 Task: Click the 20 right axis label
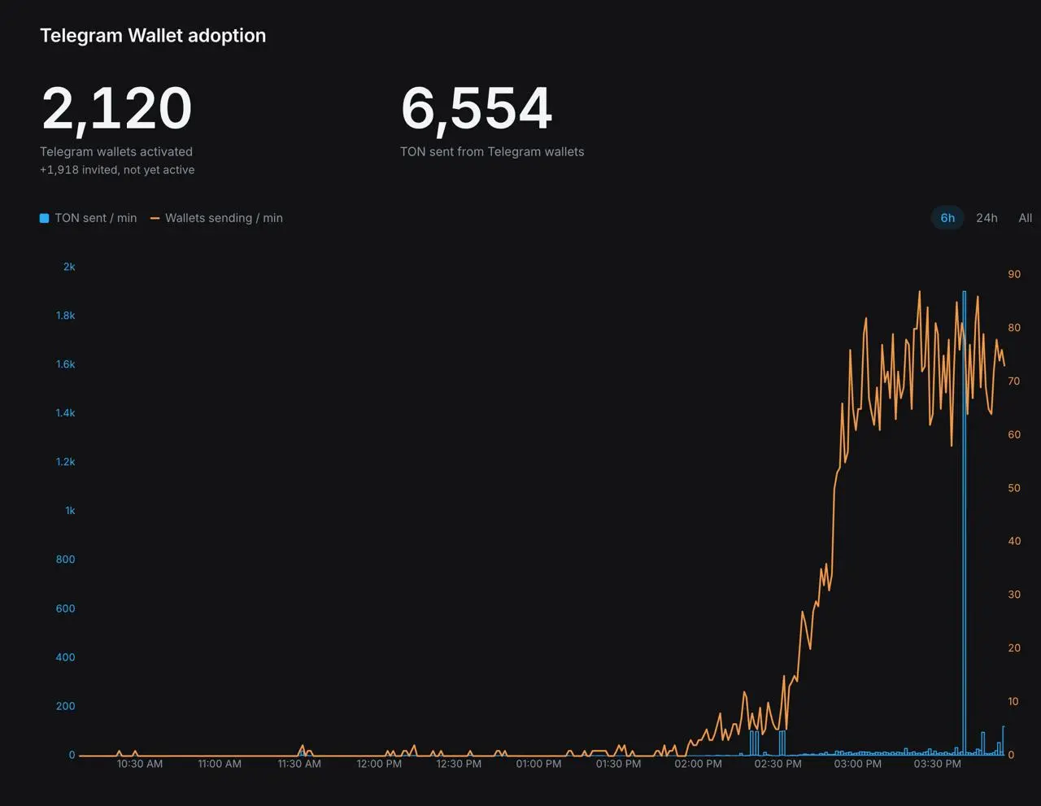point(1014,647)
